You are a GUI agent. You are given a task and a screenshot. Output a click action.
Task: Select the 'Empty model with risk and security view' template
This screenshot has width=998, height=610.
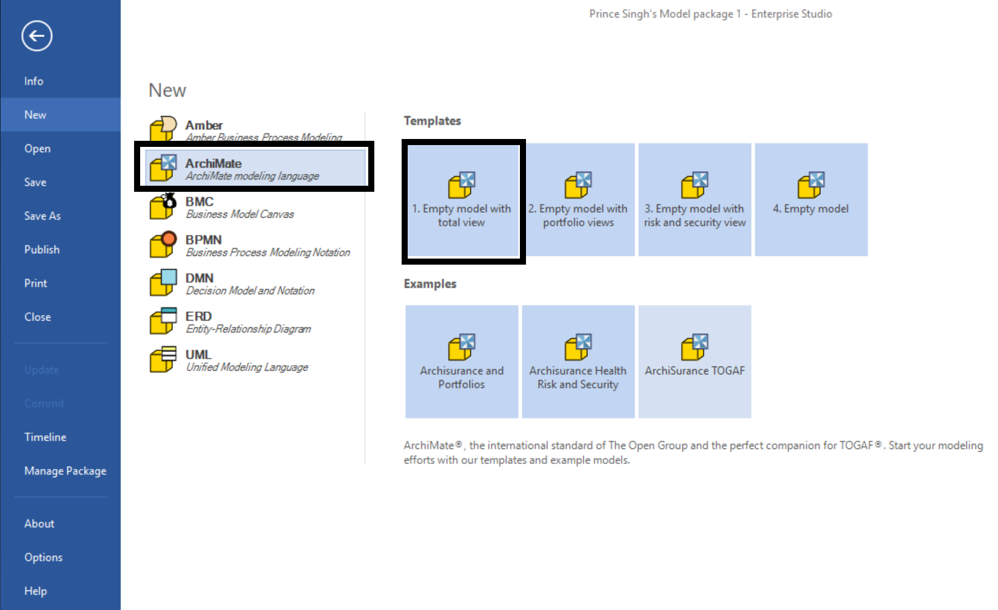click(695, 200)
